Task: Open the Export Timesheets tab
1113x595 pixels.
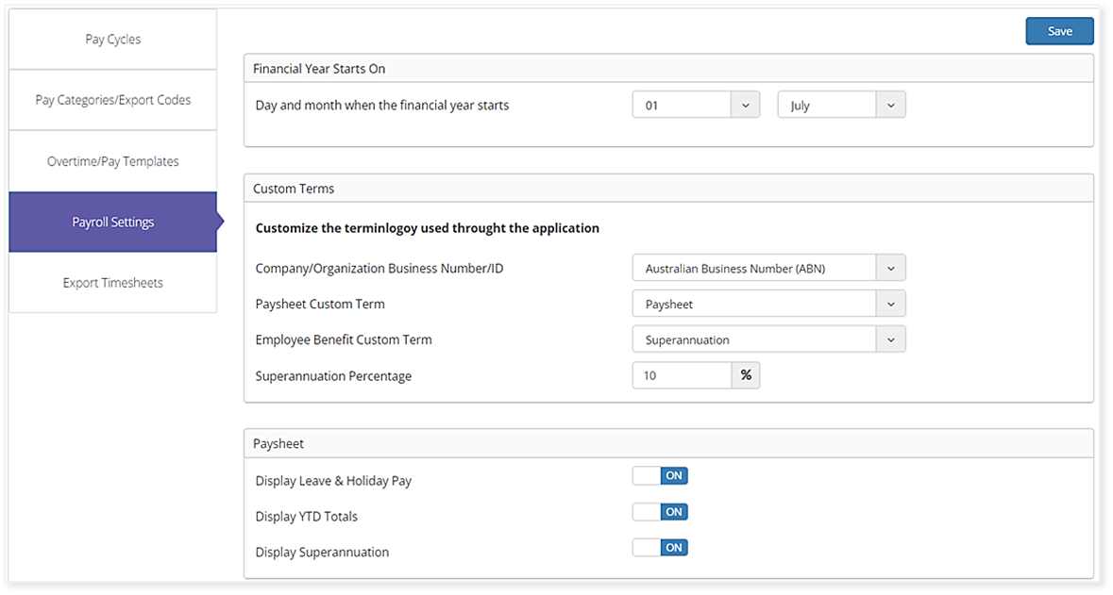Action: point(113,283)
